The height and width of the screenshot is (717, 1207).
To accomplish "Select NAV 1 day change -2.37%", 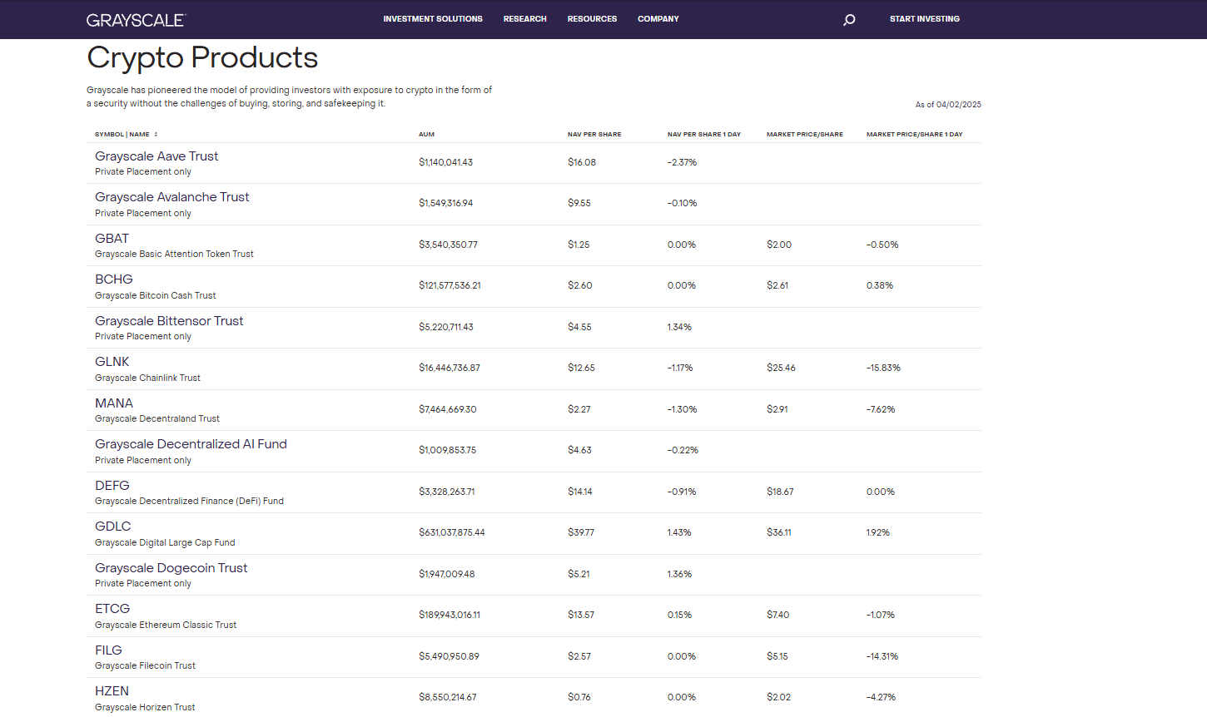I will 682,162.
